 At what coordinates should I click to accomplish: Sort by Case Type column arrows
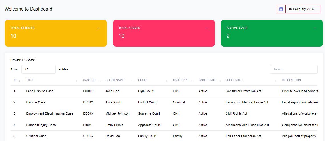(x=193, y=81)
